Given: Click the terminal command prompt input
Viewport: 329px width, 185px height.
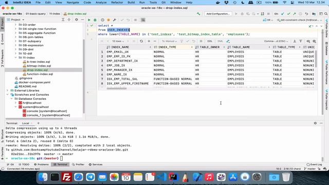Looking at the screenshot, I should pyautogui.click(x=62, y=158).
